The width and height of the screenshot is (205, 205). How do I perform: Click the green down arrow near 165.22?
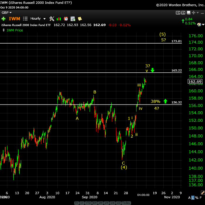pos(153,70)
